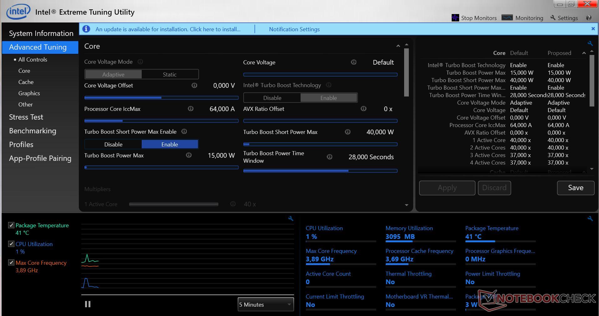Viewport: 599px width, 316px height.
Task: Toggle the CPU Utilization checkbox
Action: pos(11,244)
